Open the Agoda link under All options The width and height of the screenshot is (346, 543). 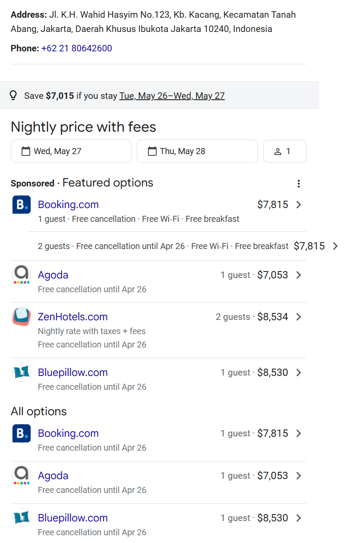(x=53, y=476)
